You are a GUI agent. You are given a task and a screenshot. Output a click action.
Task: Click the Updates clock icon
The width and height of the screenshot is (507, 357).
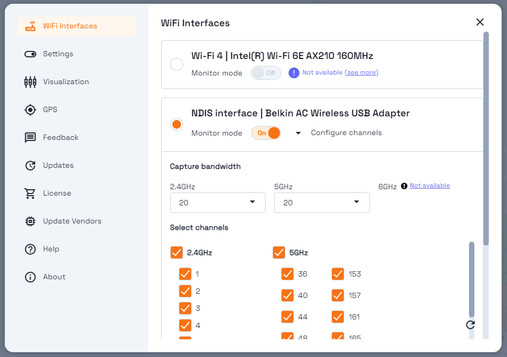[x=31, y=166]
